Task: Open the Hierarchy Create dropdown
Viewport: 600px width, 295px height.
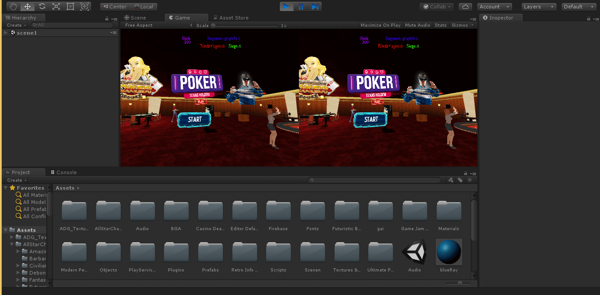Action: click(16, 25)
